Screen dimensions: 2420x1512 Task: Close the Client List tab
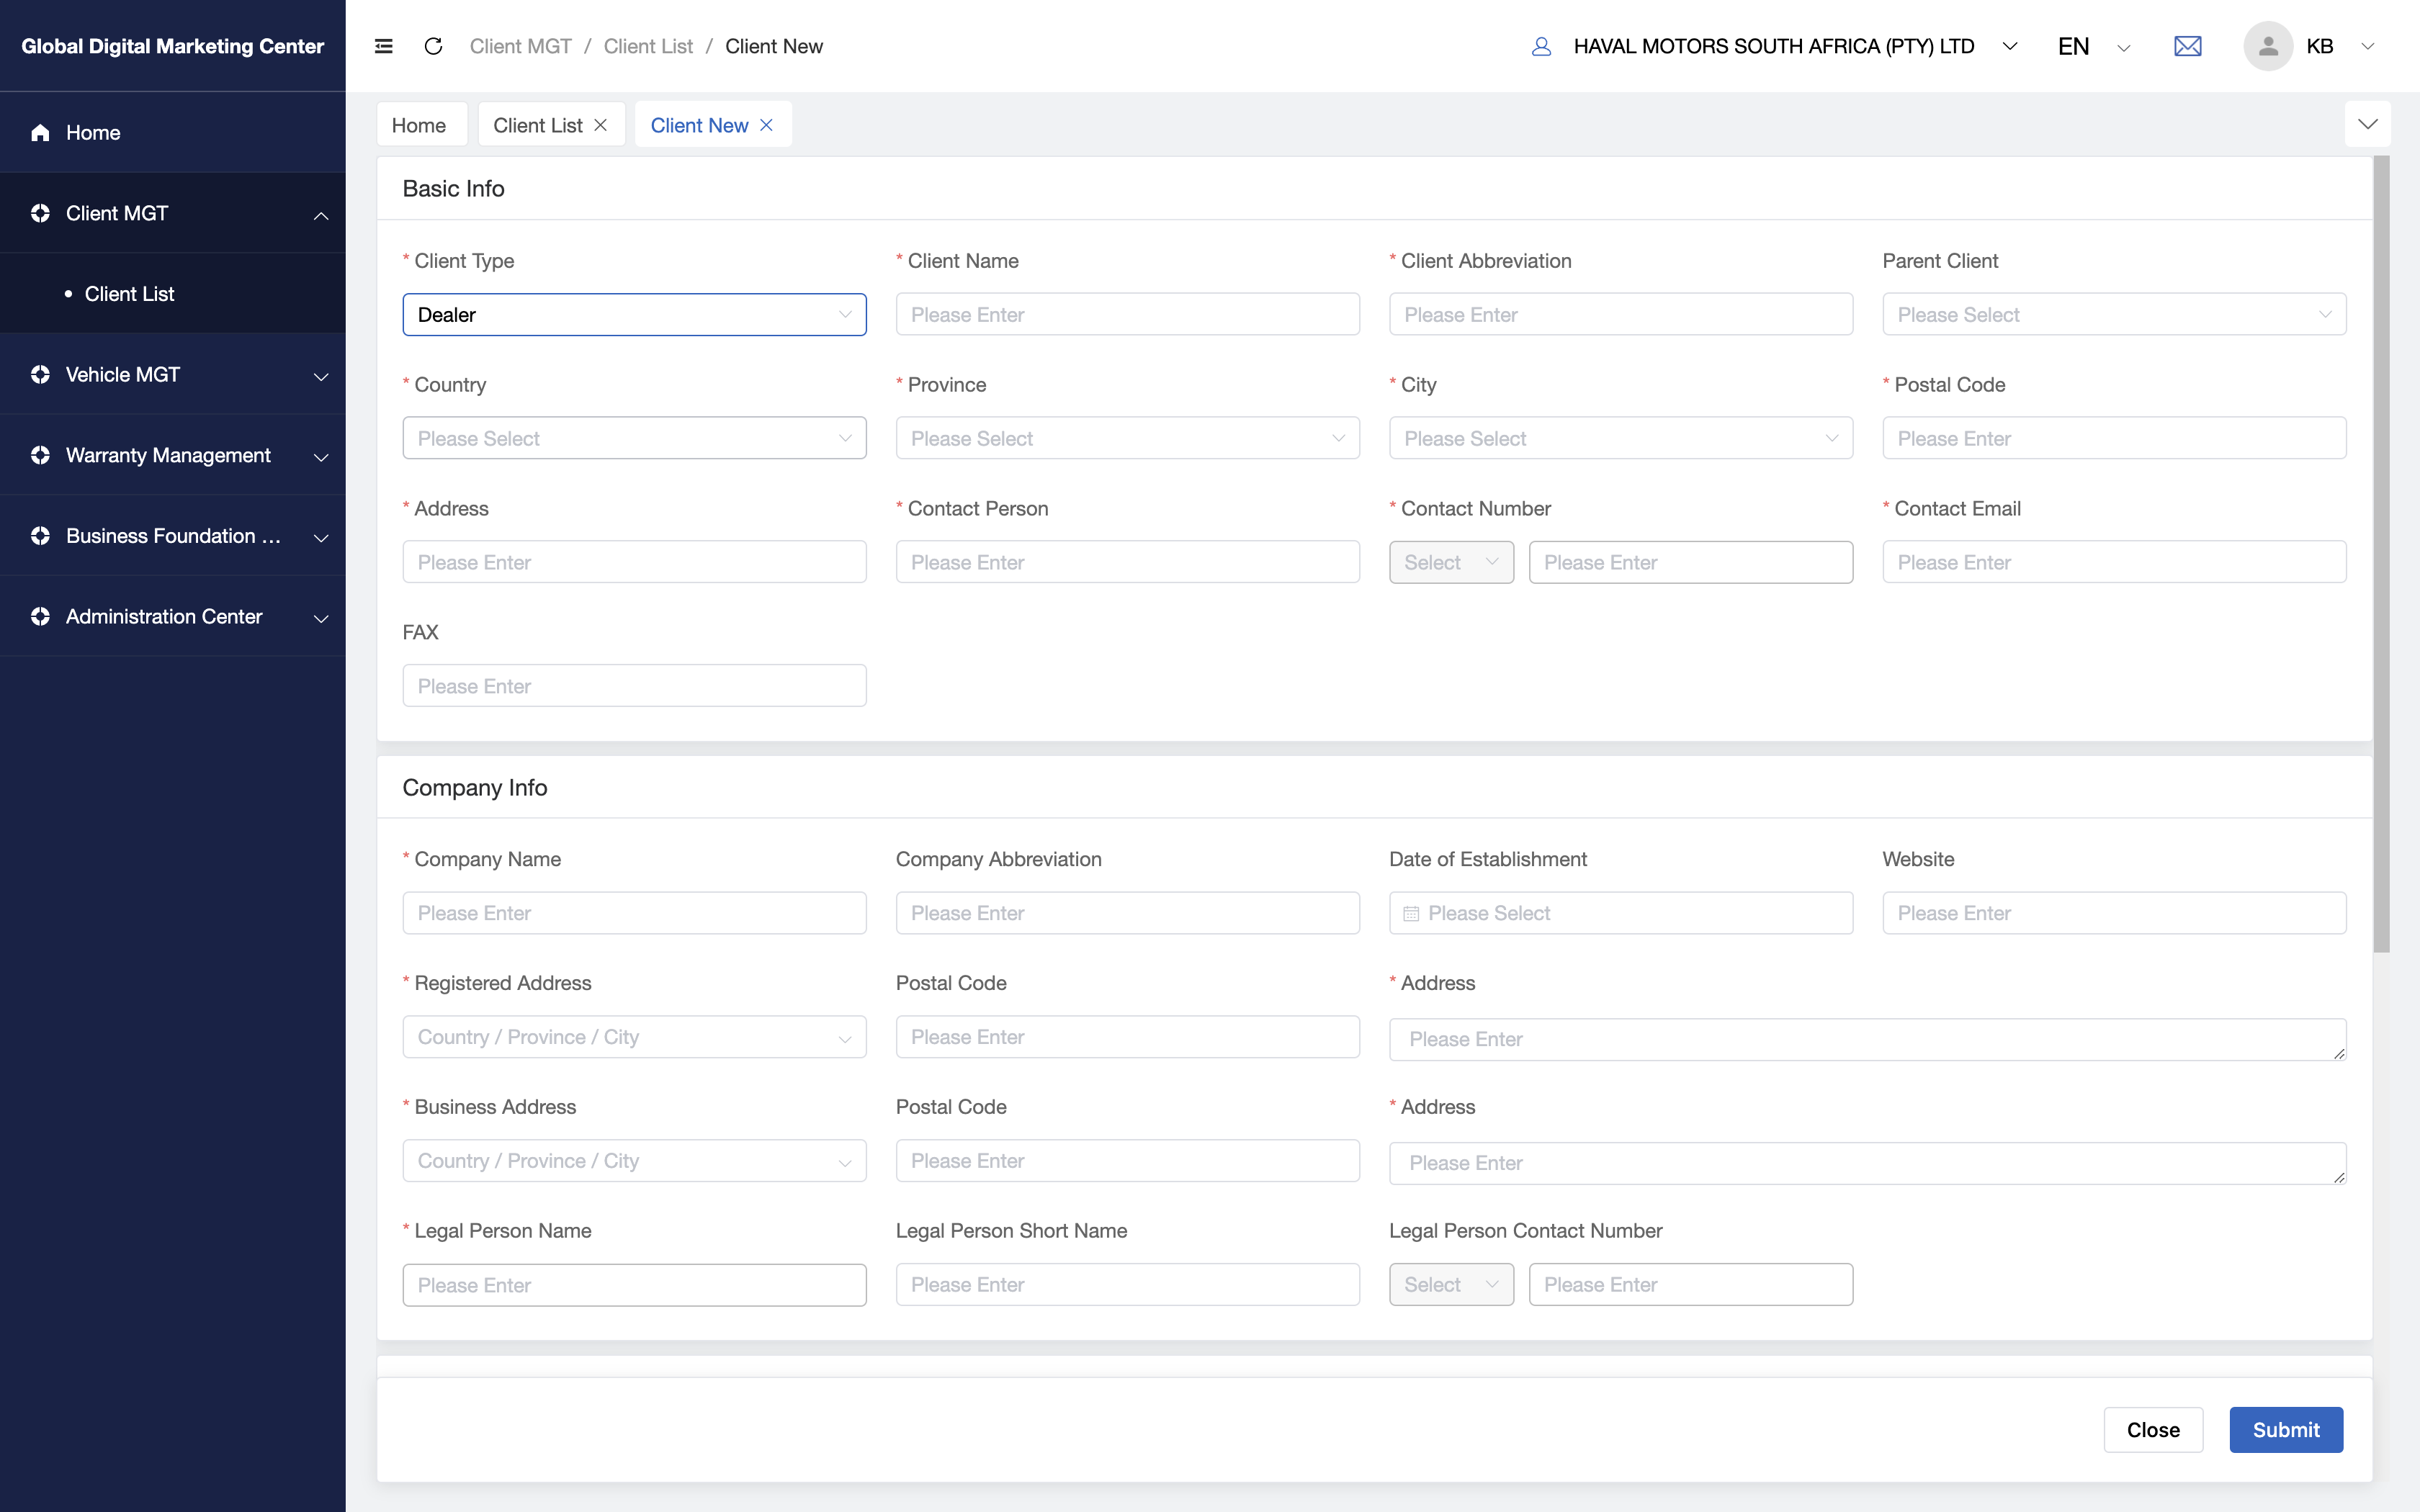(x=600, y=125)
